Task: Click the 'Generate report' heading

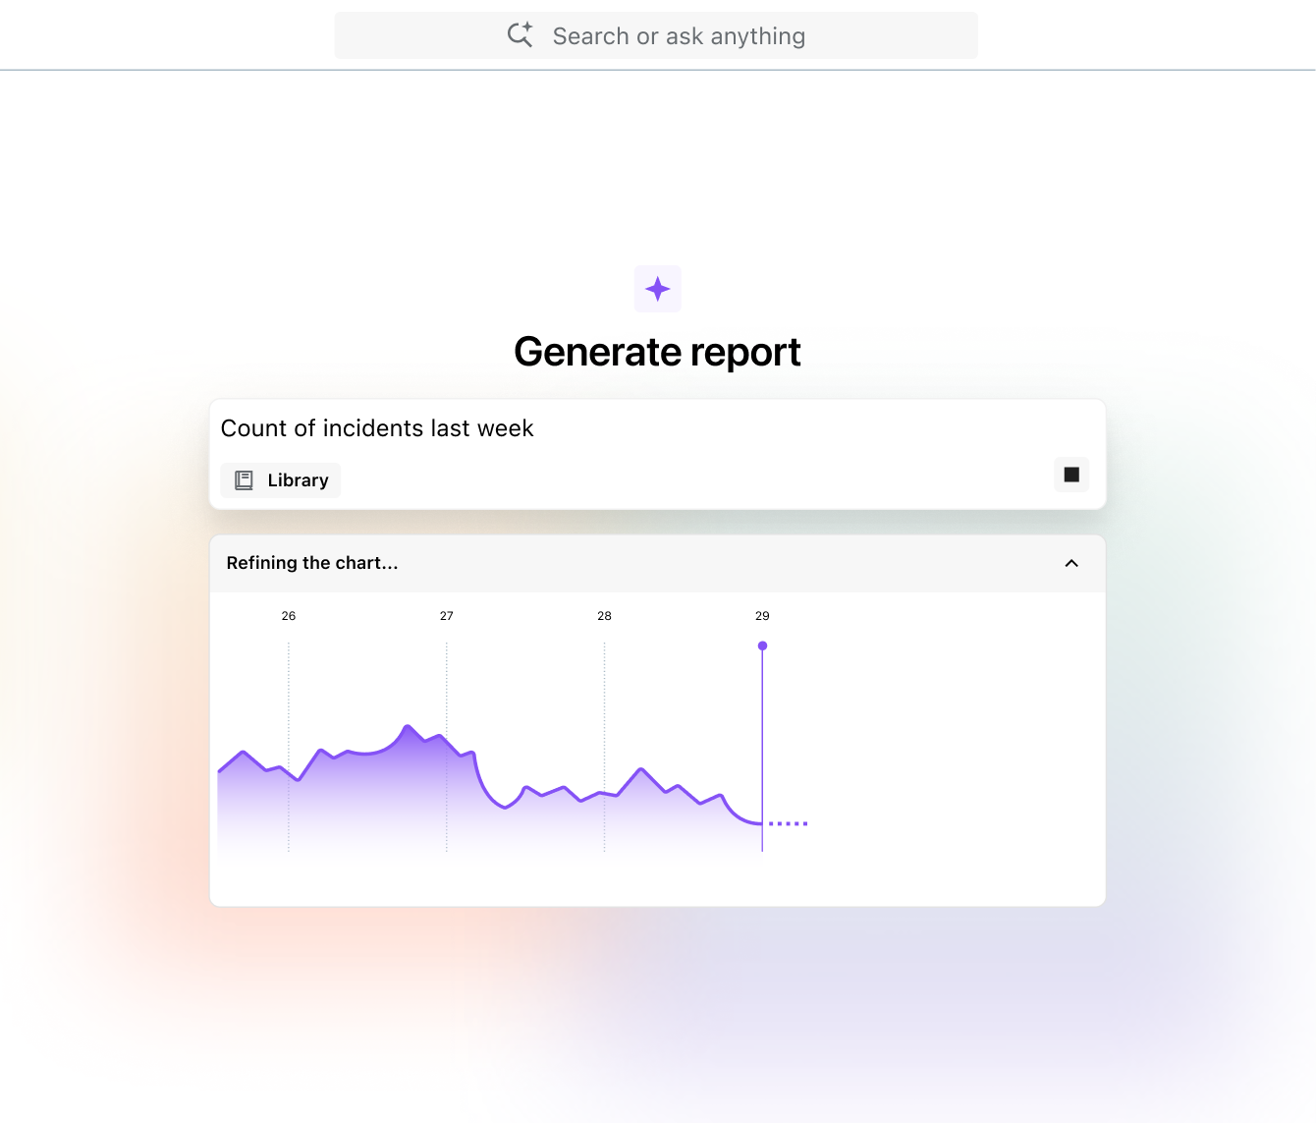Action: pyautogui.click(x=657, y=352)
